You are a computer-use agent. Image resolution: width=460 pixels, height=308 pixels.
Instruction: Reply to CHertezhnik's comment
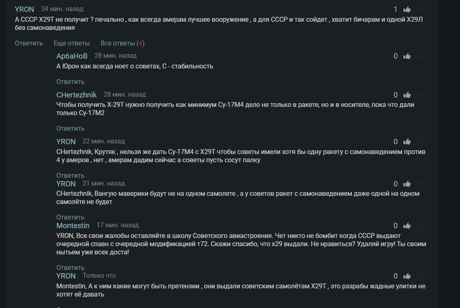70,128
